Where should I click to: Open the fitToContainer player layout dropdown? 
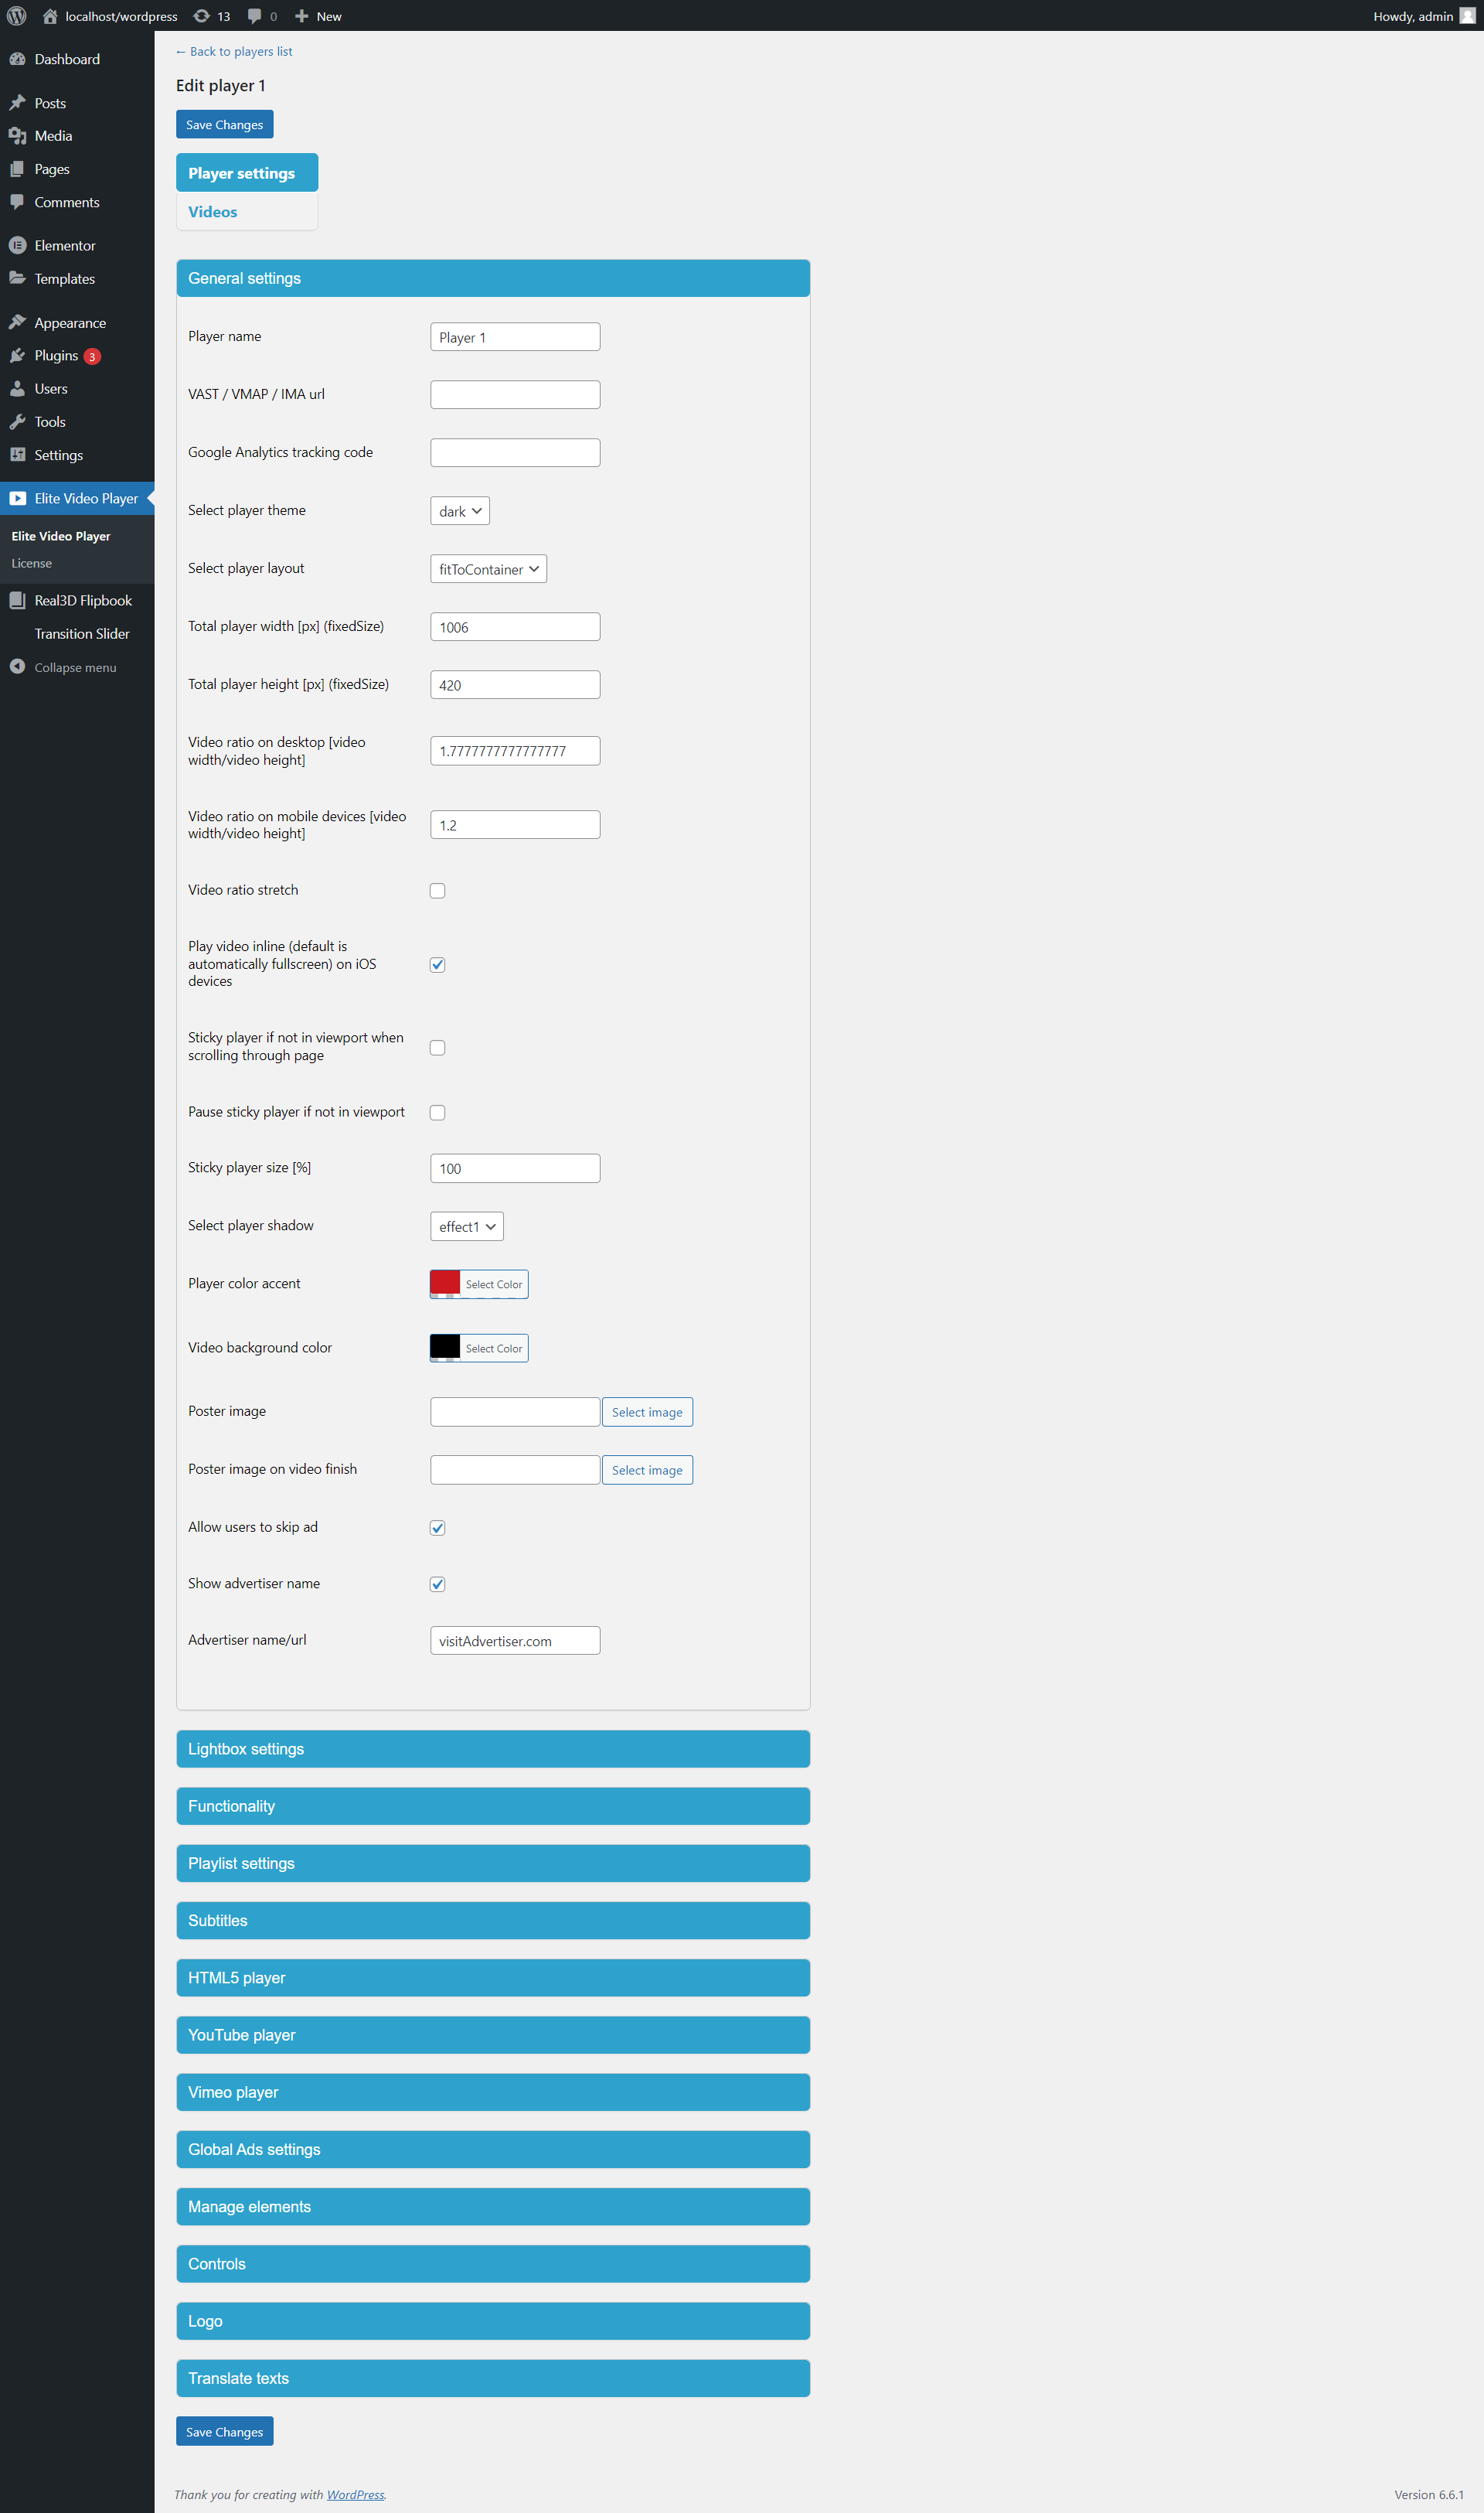(x=488, y=569)
